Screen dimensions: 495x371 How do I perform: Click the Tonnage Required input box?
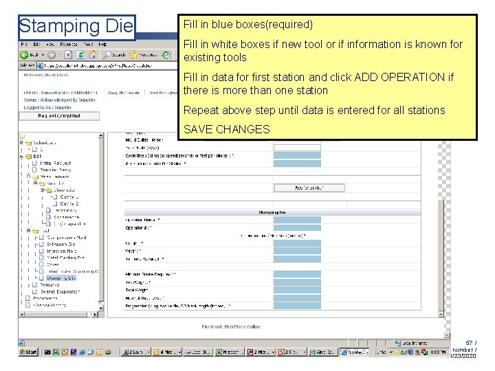pyautogui.click(x=297, y=259)
